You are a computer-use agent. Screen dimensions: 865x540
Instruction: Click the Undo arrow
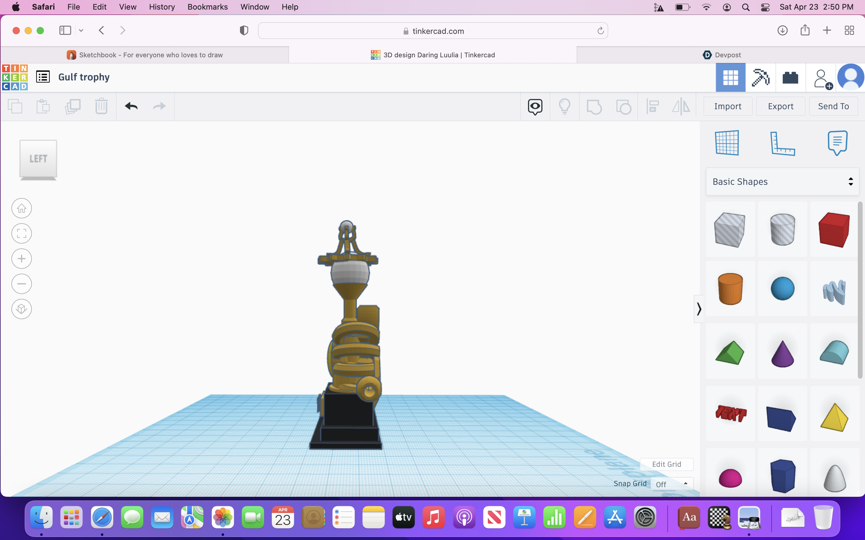(131, 106)
